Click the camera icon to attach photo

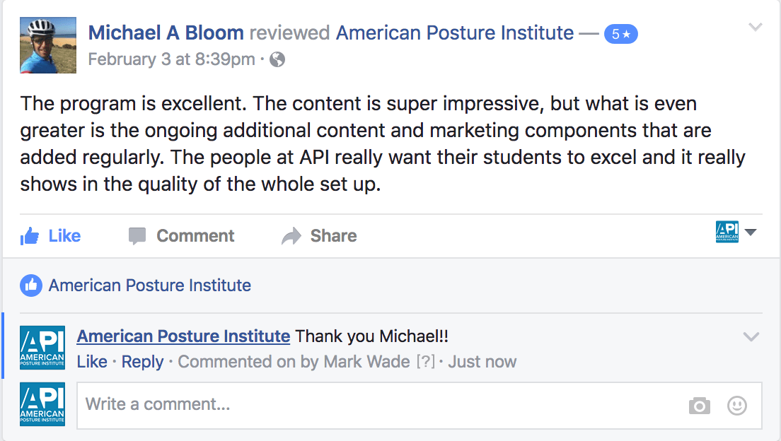point(699,406)
